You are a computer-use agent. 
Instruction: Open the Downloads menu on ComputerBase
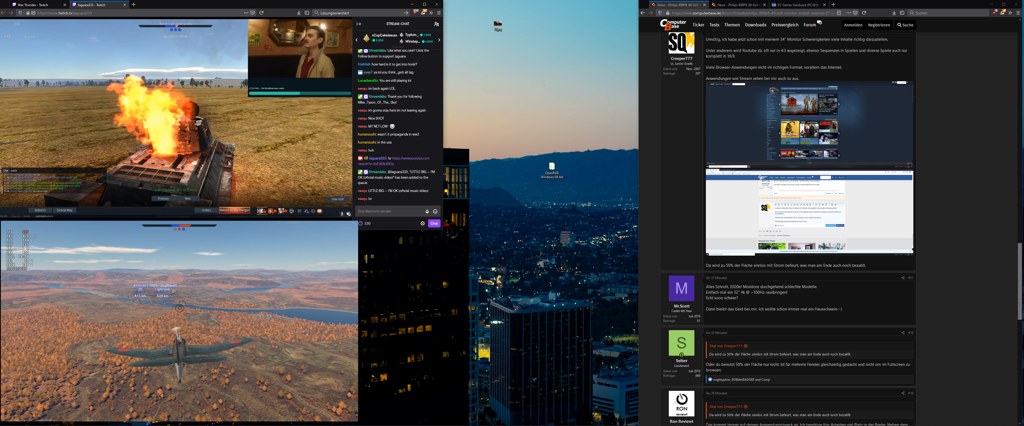click(x=755, y=25)
